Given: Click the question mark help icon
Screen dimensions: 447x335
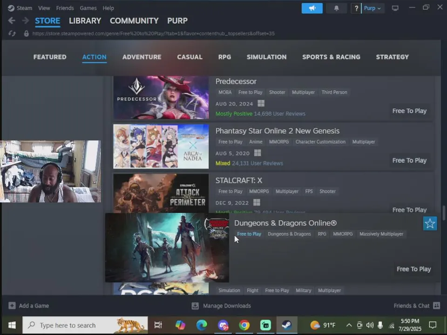Looking at the screenshot, I should point(356,8).
